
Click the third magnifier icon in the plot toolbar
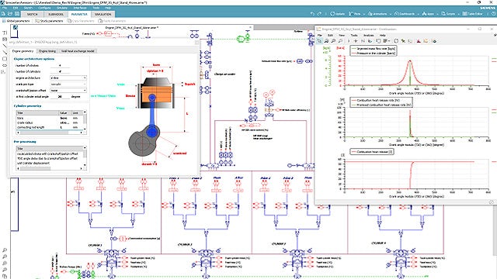[x=340, y=41]
